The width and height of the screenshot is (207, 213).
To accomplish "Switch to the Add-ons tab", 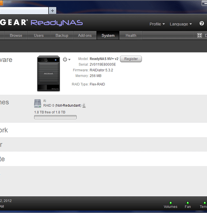I will pyautogui.click(x=85, y=35).
